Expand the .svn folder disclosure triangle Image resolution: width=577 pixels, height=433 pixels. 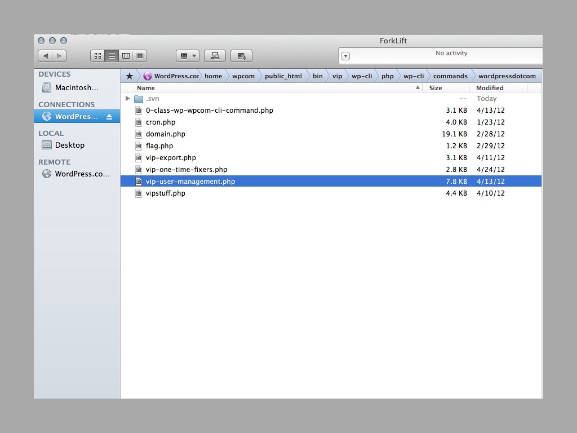[x=128, y=98]
